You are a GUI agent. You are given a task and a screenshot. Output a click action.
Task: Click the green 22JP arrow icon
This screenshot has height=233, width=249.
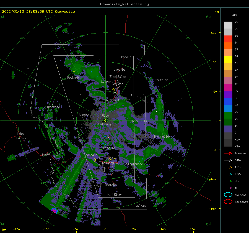pyautogui.click(x=228, y=181)
